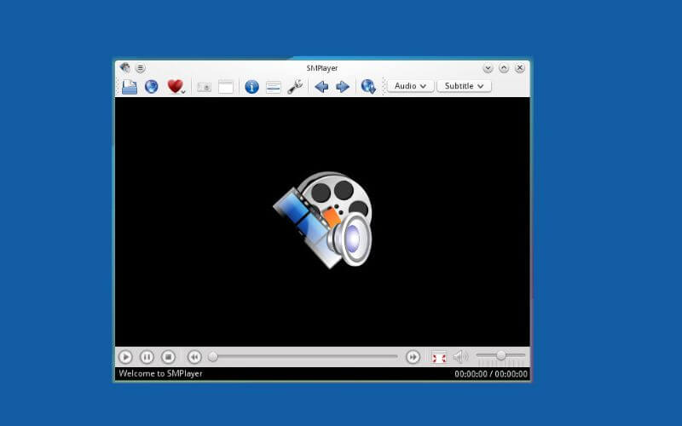Expand the Audio dropdown
682x426 pixels.
(x=411, y=86)
